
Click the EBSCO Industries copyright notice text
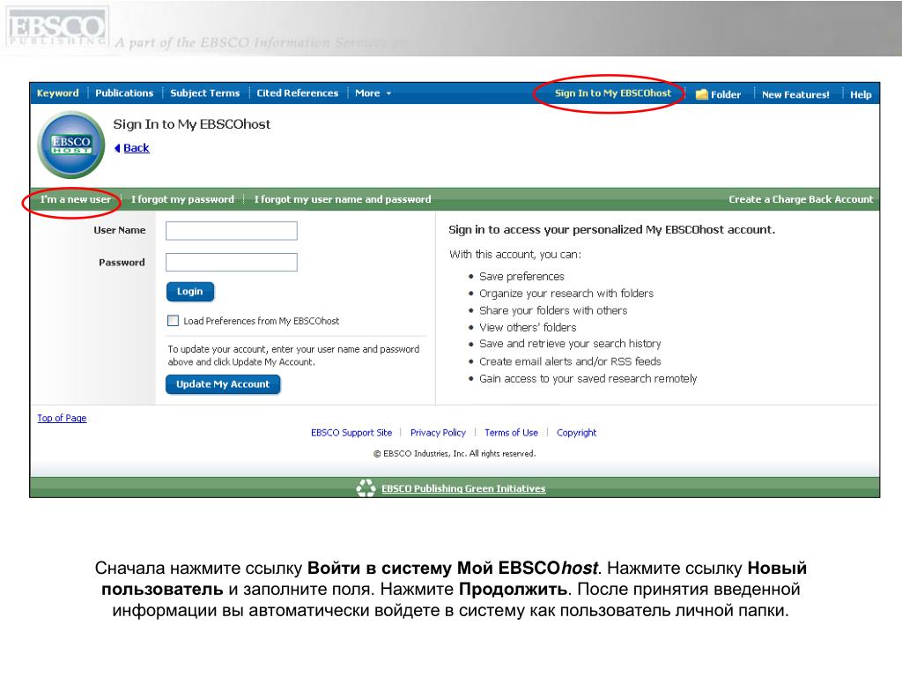[455, 454]
